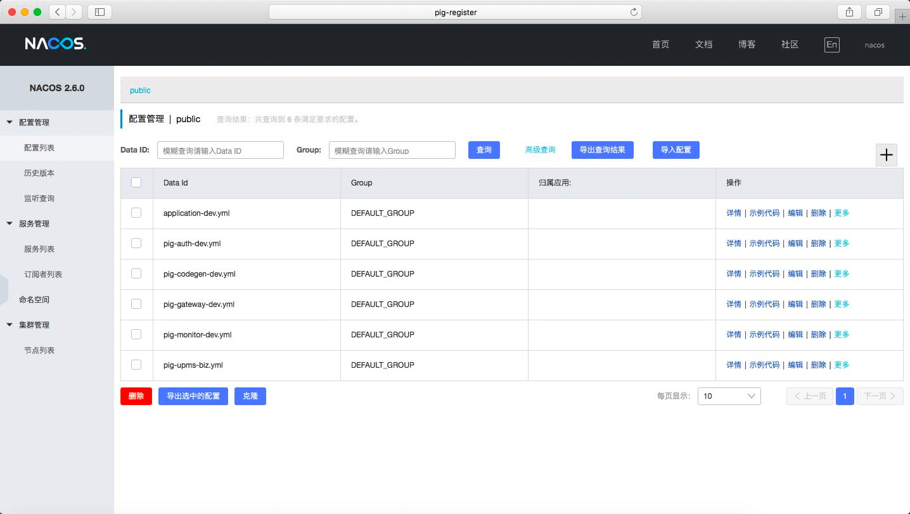This screenshot has width=910, height=514.
Task: Open 社区 in the top navigation
Action: click(x=790, y=44)
